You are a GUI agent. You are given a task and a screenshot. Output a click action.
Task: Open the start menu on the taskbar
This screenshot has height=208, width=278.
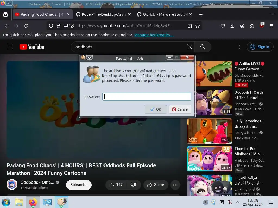pos(6,202)
